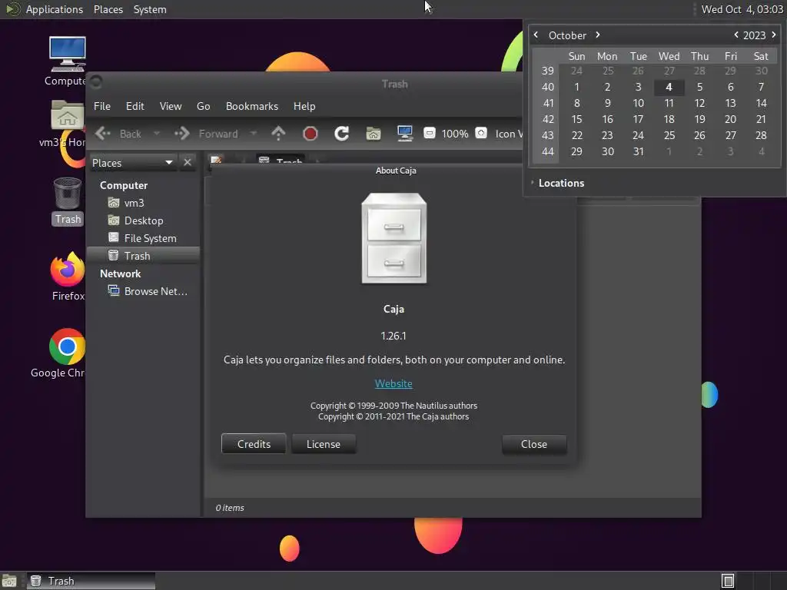The height and width of the screenshot is (590, 787).
Task: Click the show desktop icon in bottom panel
Action: click(x=8, y=581)
